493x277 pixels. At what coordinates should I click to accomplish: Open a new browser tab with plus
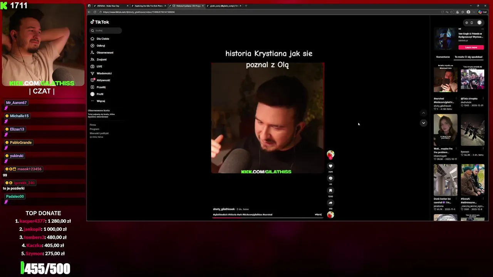pyautogui.click(x=246, y=6)
